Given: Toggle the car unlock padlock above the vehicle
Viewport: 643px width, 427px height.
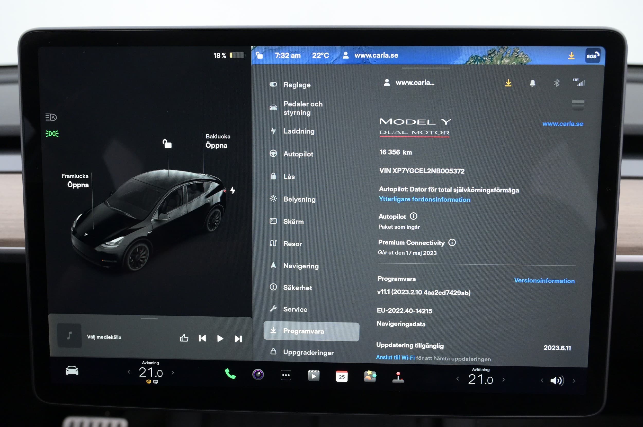Looking at the screenshot, I should coord(167,144).
